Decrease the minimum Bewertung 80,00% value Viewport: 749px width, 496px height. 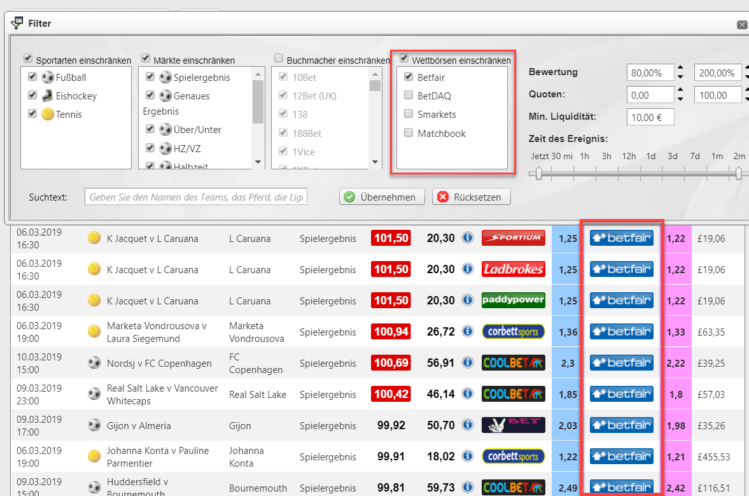point(680,76)
